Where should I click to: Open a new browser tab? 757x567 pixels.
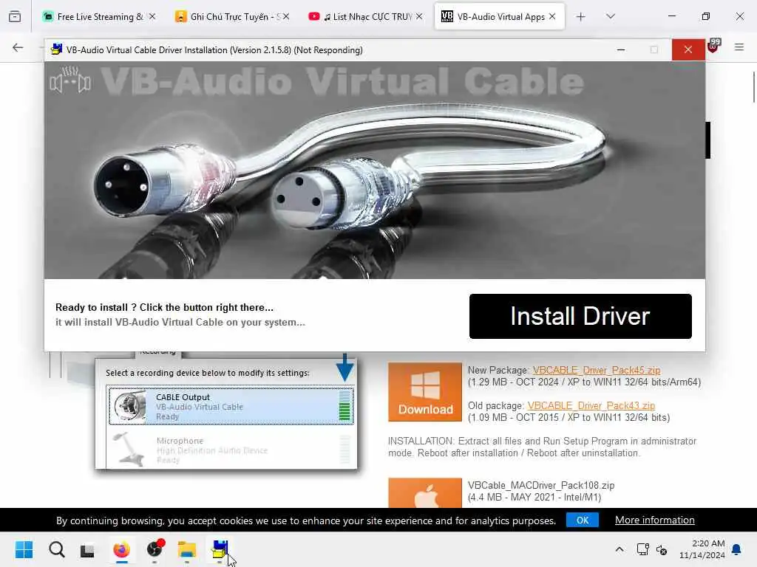(581, 16)
